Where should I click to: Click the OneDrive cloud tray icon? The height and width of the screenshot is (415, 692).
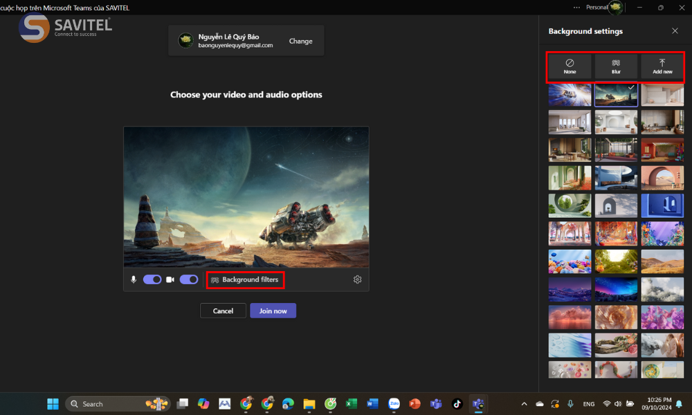(x=539, y=404)
